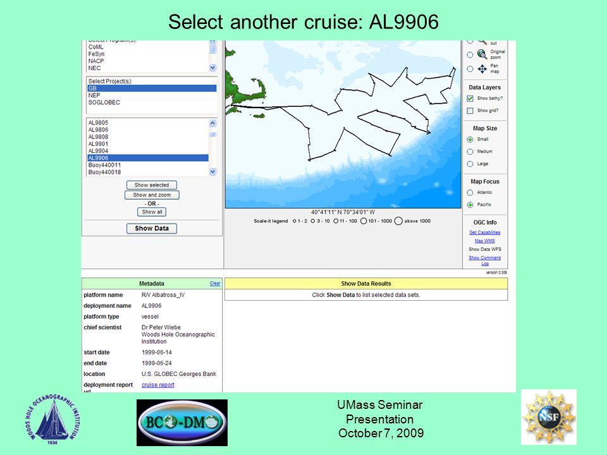
Task: Open the cruise report link
Action: pyautogui.click(x=158, y=385)
